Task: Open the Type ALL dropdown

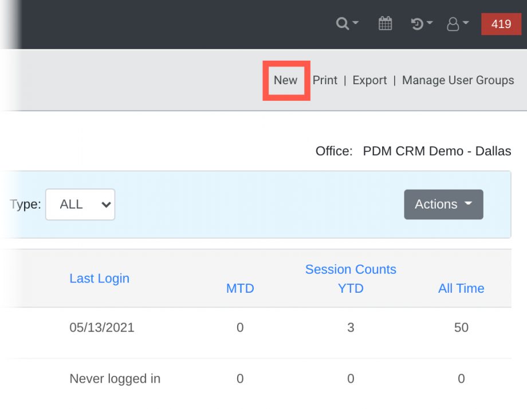Action: click(80, 204)
